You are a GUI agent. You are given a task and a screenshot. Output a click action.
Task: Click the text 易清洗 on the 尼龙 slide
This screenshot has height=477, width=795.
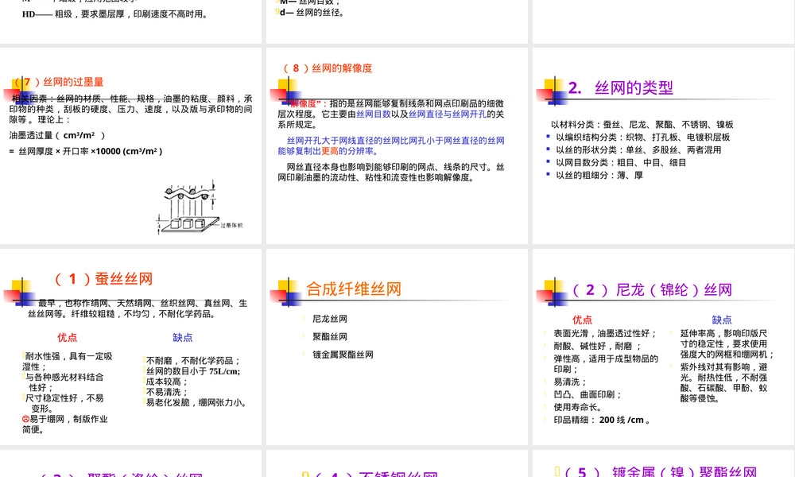[x=570, y=382]
